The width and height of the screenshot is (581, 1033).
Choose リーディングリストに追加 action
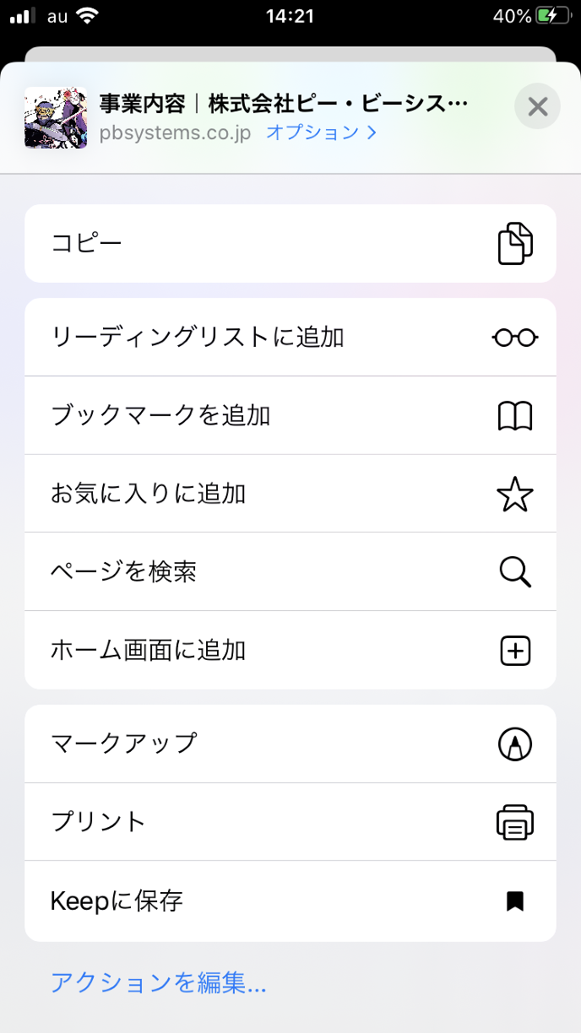pyautogui.click(x=198, y=338)
